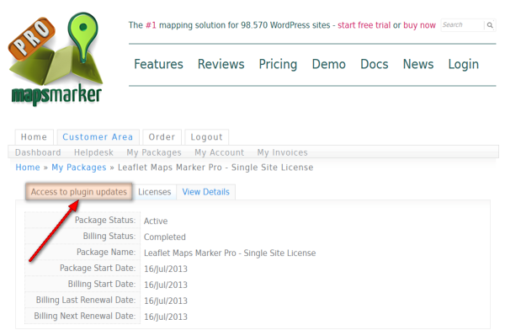Click the 'Package Start Date:' label
The height and width of the screenshot is (330, 505).
click(x=98, y=268)
